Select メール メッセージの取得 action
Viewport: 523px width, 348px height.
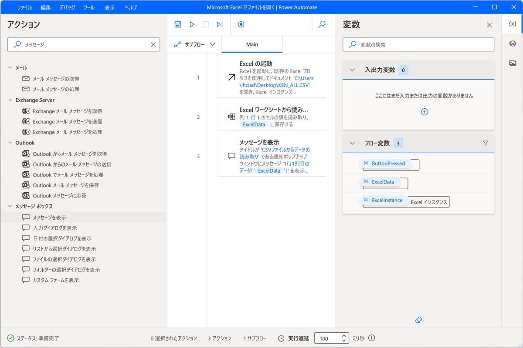(x=56, y=79)
